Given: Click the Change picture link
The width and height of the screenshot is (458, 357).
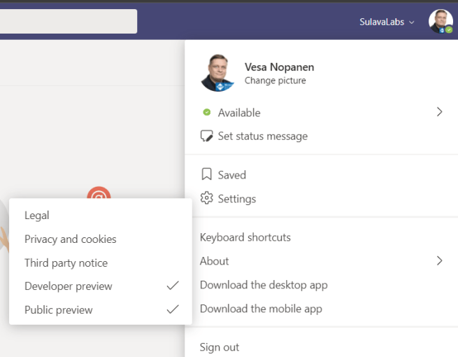Looking at the screenshot, I should pyautogui.click(x=275, y=80).
